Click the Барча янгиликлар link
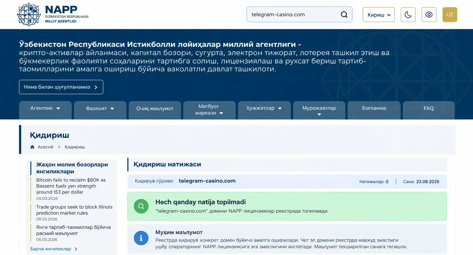 [54, 249]
